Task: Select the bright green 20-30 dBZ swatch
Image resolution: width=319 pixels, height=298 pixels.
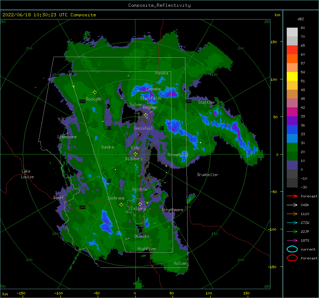Action: [292, 147]
